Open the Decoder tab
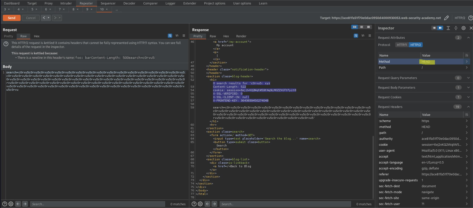The image size is (473, 208). point(129,3)
